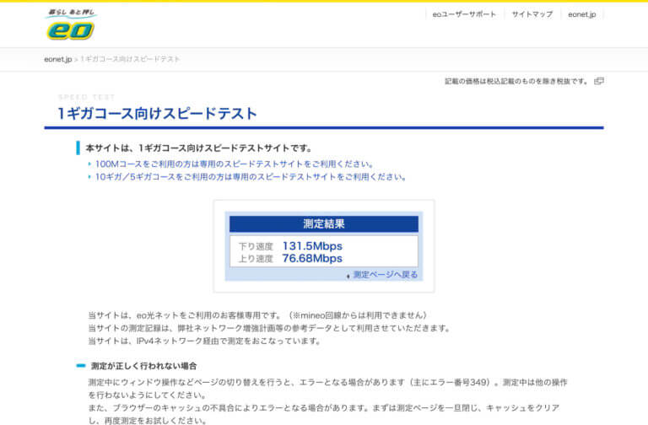Click the page heading 1ギガコース向けスピードテスト
Image resolution: width=648 pixels, height=425 pixels.
pos(157,114)
